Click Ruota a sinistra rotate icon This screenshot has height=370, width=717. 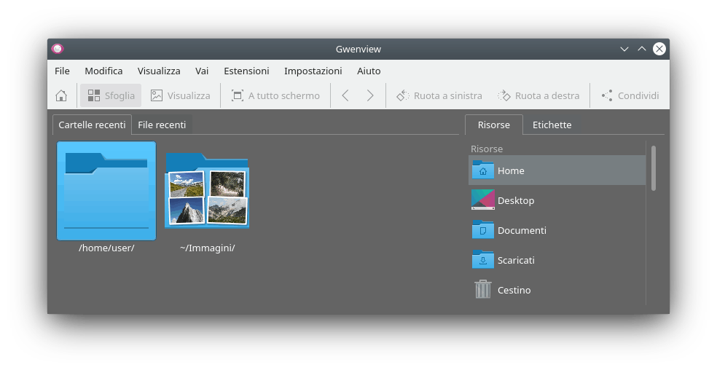click(x=439, y=95)
